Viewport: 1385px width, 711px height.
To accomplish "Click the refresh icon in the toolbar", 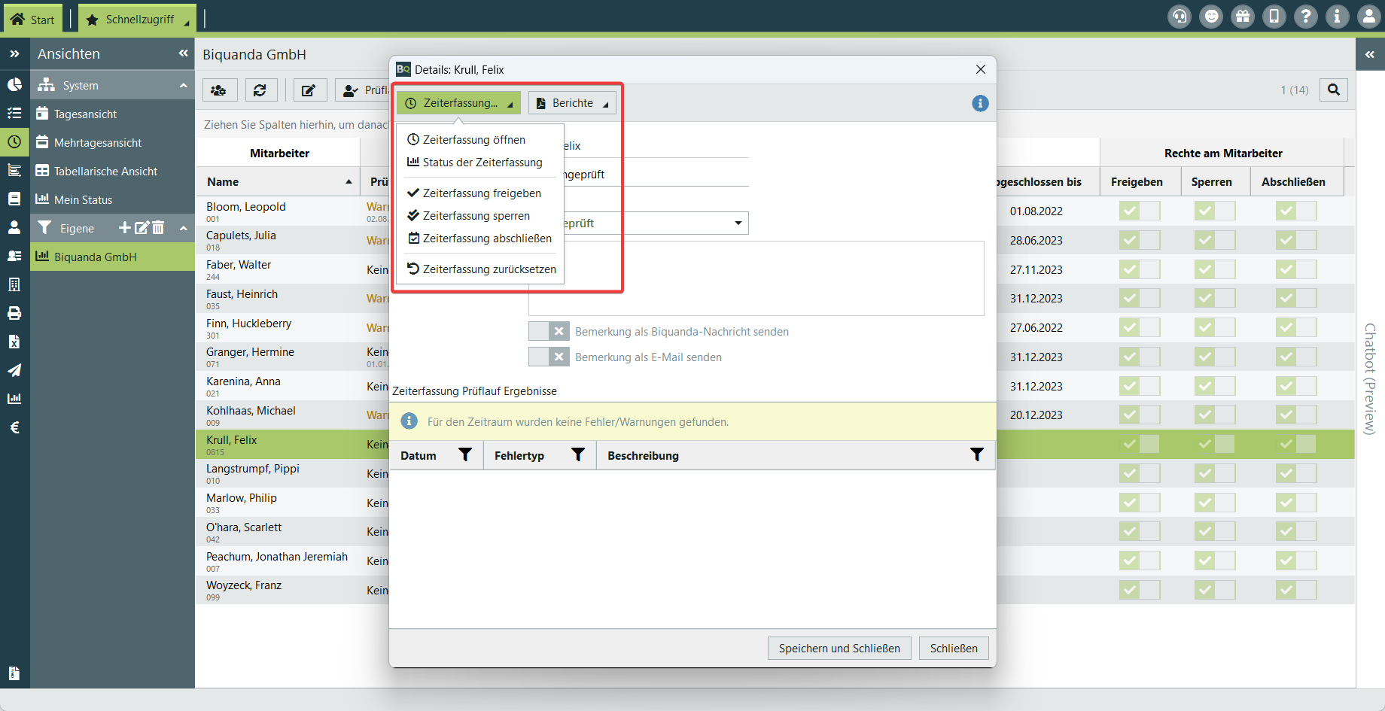I will [260, 90].
